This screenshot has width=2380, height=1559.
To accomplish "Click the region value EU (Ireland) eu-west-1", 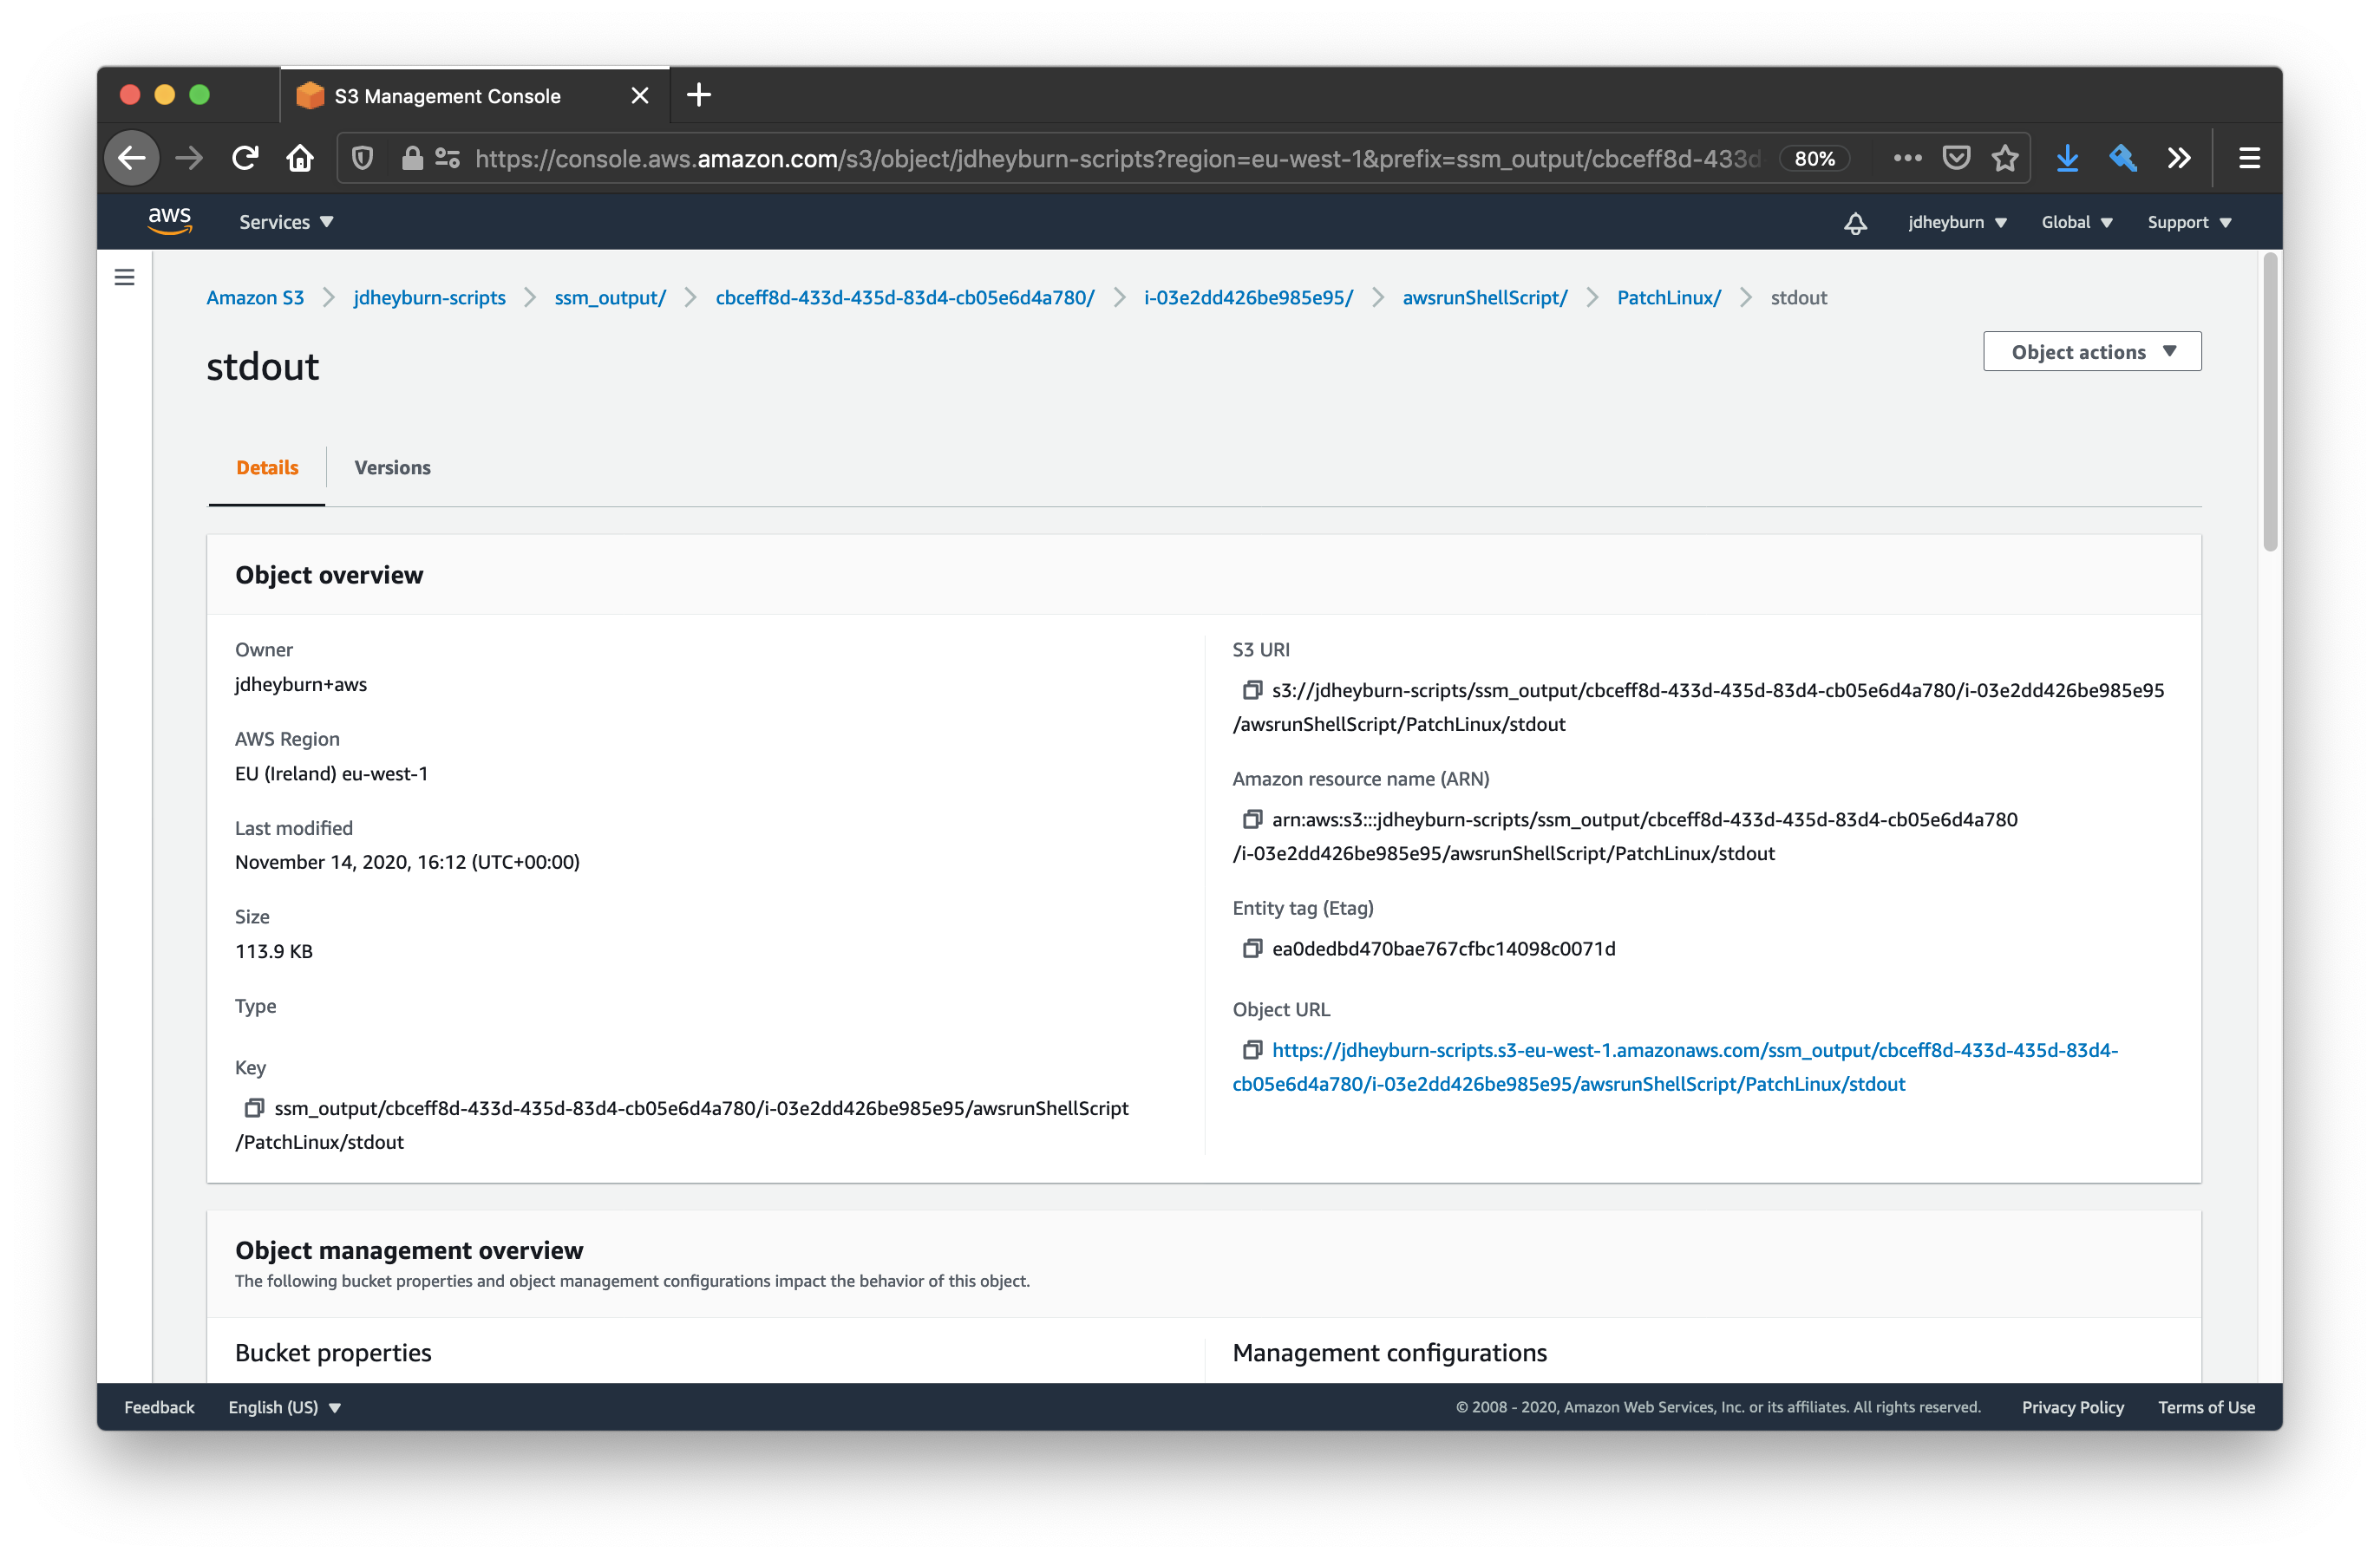I will pos(332,773).
